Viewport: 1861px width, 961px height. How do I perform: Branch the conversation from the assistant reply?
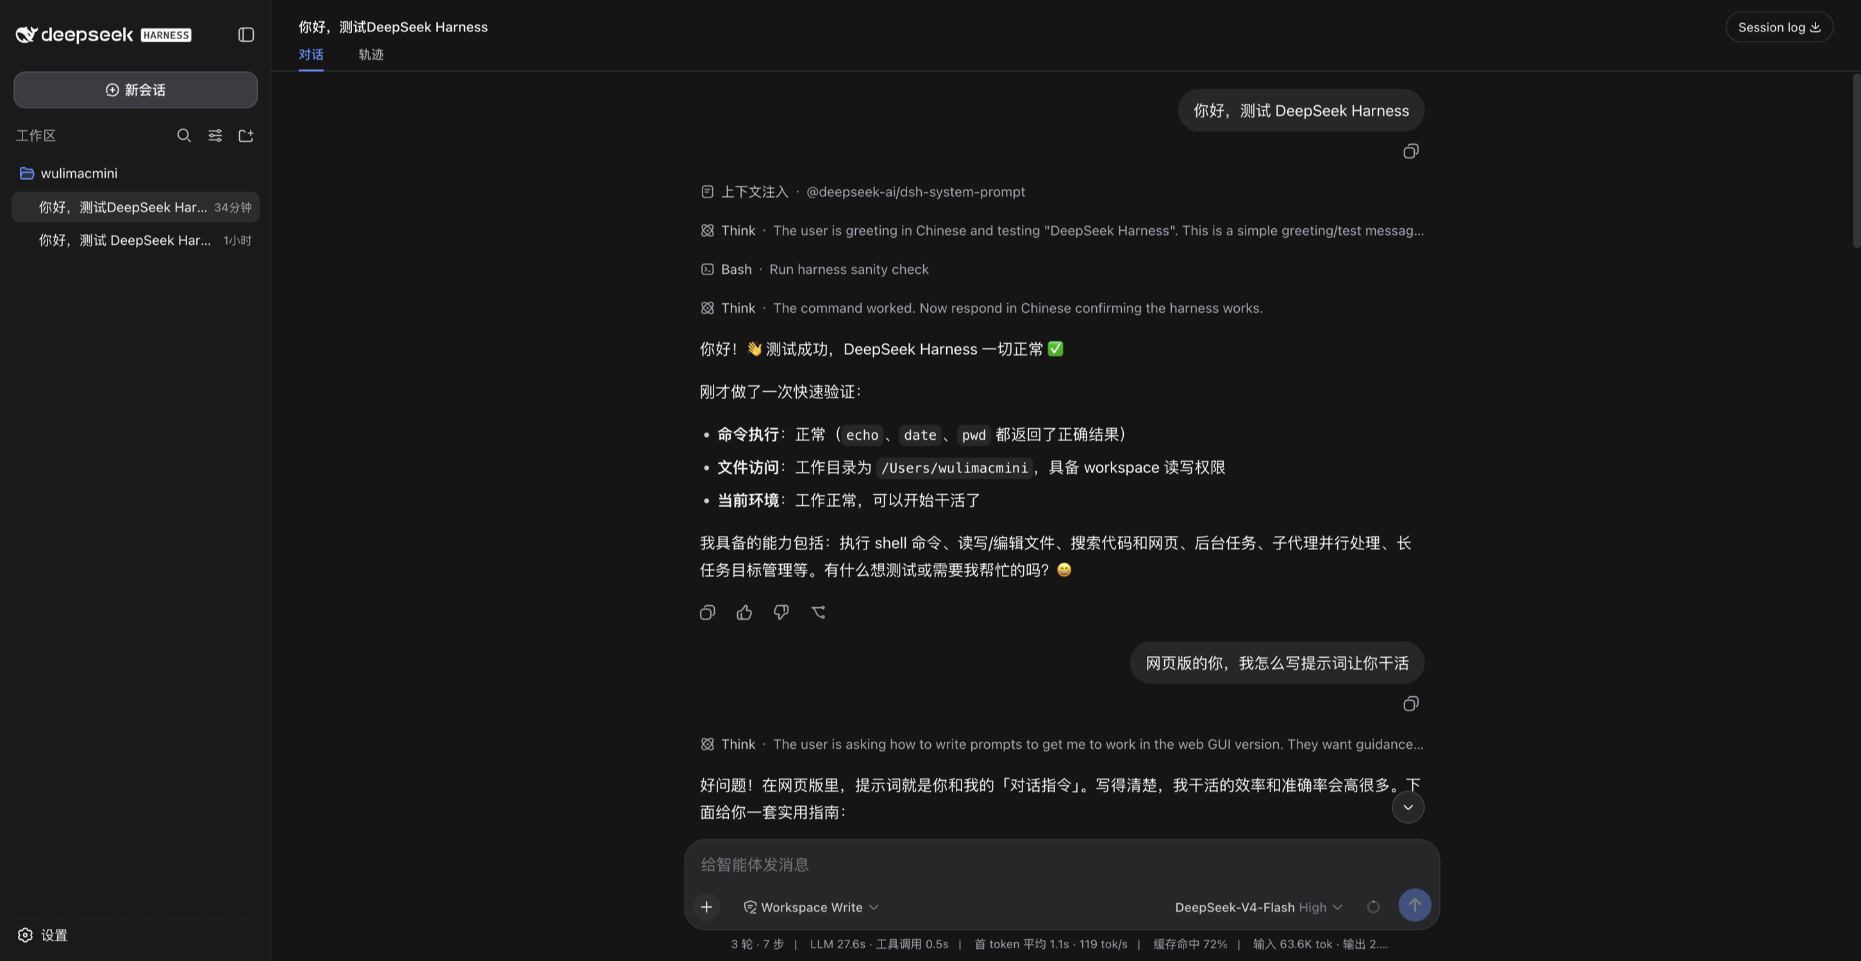(x=818, y=613)
